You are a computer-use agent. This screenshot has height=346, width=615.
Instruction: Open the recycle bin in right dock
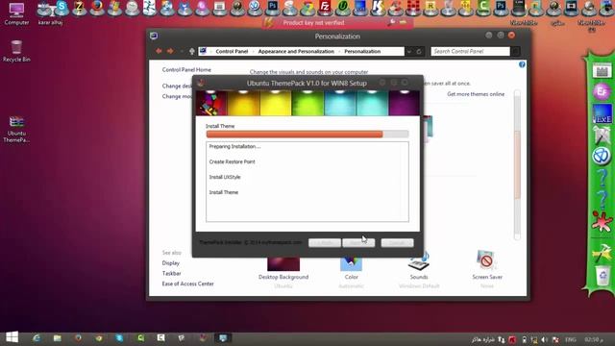(x=603, y=276)
